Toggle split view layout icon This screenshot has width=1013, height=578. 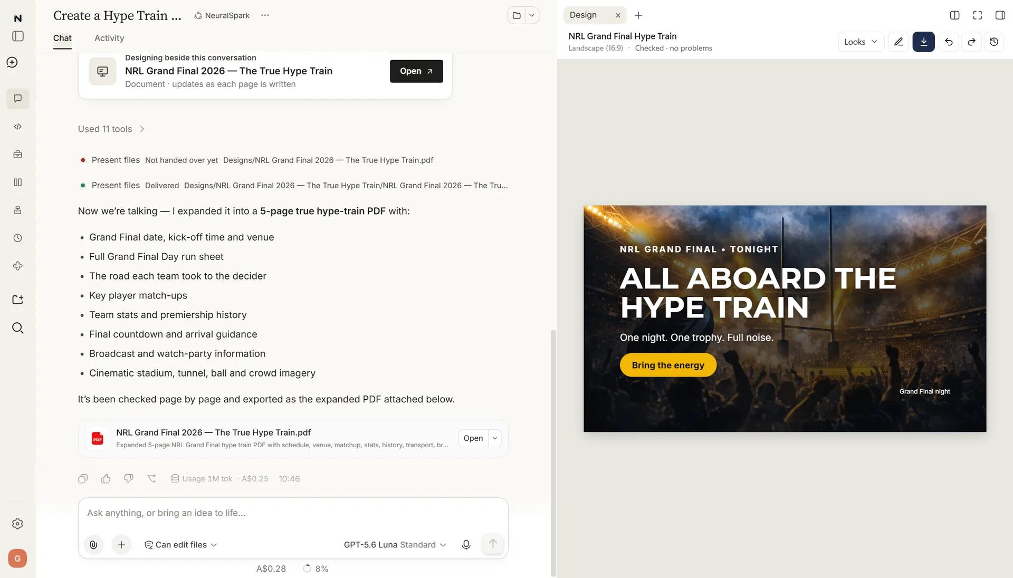click(954, 15)
